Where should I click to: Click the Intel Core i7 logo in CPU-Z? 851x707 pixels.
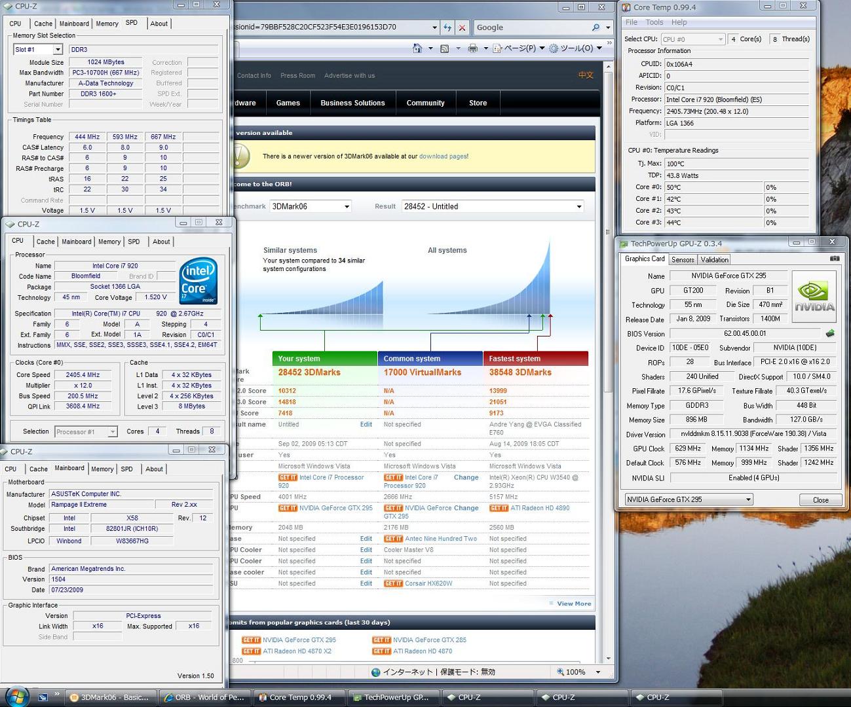click(x=199, y=281)
